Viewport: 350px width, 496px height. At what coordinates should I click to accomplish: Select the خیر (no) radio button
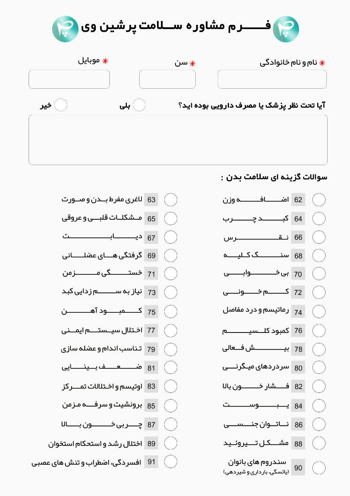click(x=61, y=105)
